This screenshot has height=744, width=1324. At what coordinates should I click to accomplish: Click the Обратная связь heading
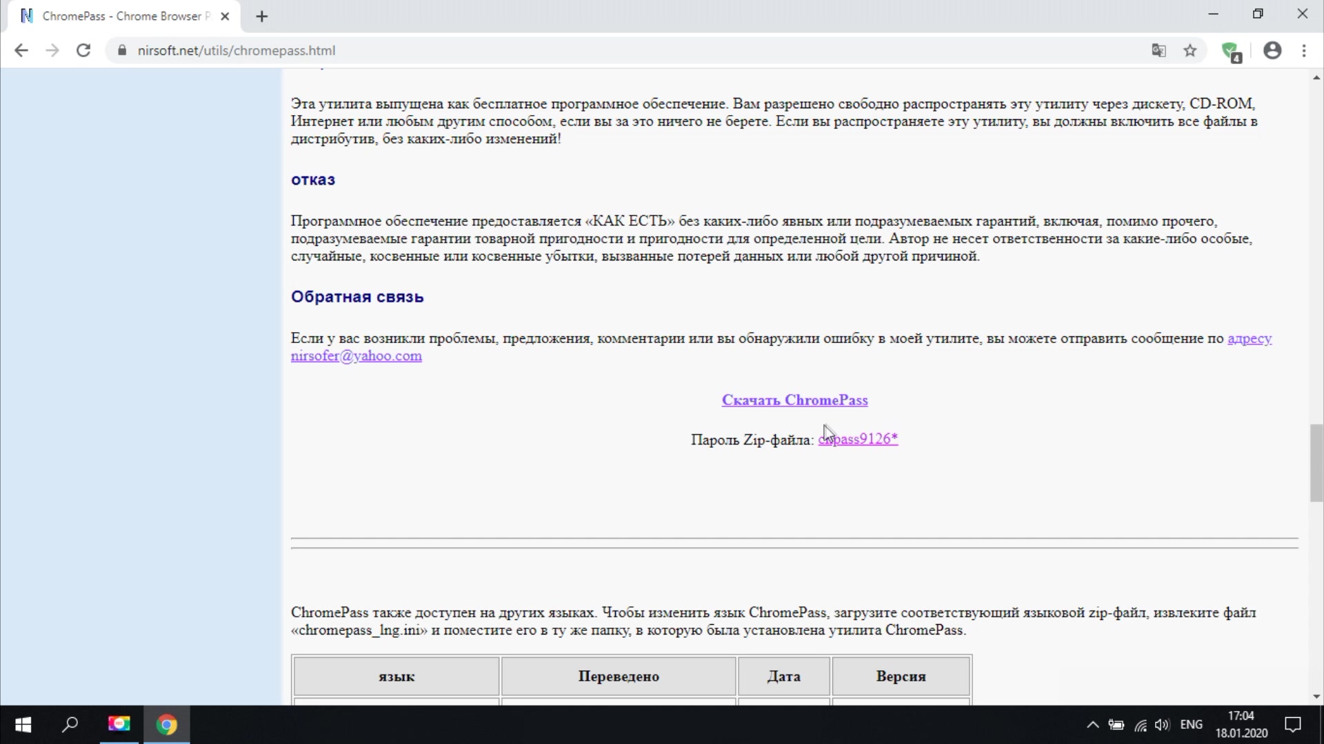pyautogui.click(x=357, y=297)
